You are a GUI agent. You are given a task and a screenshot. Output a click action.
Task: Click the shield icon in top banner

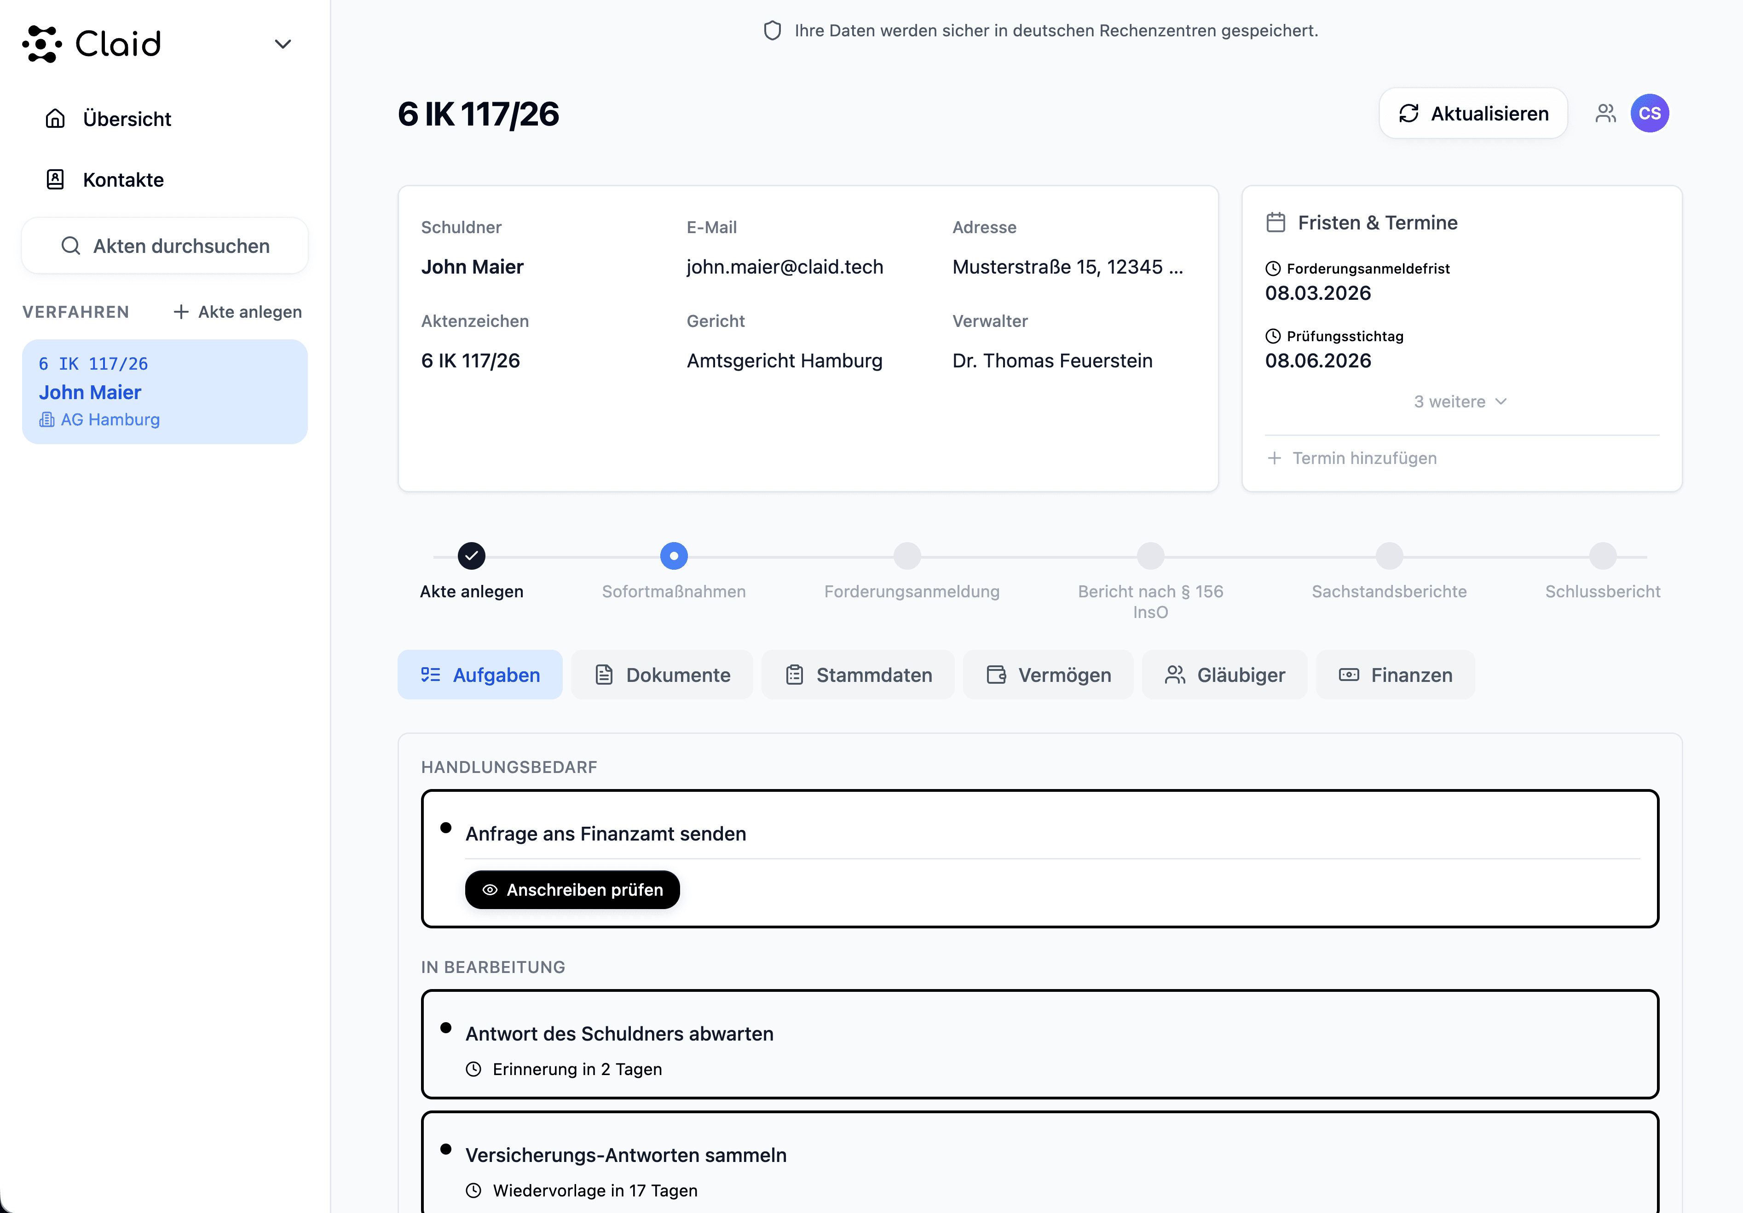coord(772,30)
